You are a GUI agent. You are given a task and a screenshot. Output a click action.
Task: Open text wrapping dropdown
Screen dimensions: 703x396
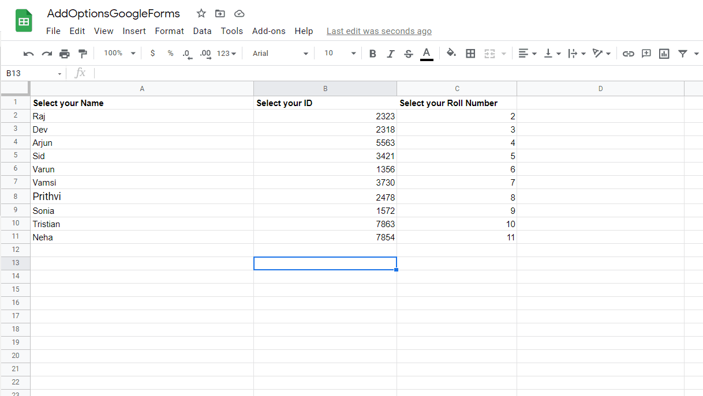point(577,54)
